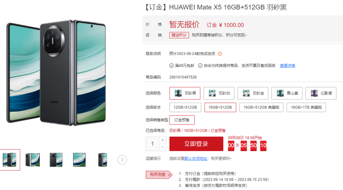The width and height of the screenshot is (343, 190).
Task: Click the red 立即登录 button
Action: [196, 144]
